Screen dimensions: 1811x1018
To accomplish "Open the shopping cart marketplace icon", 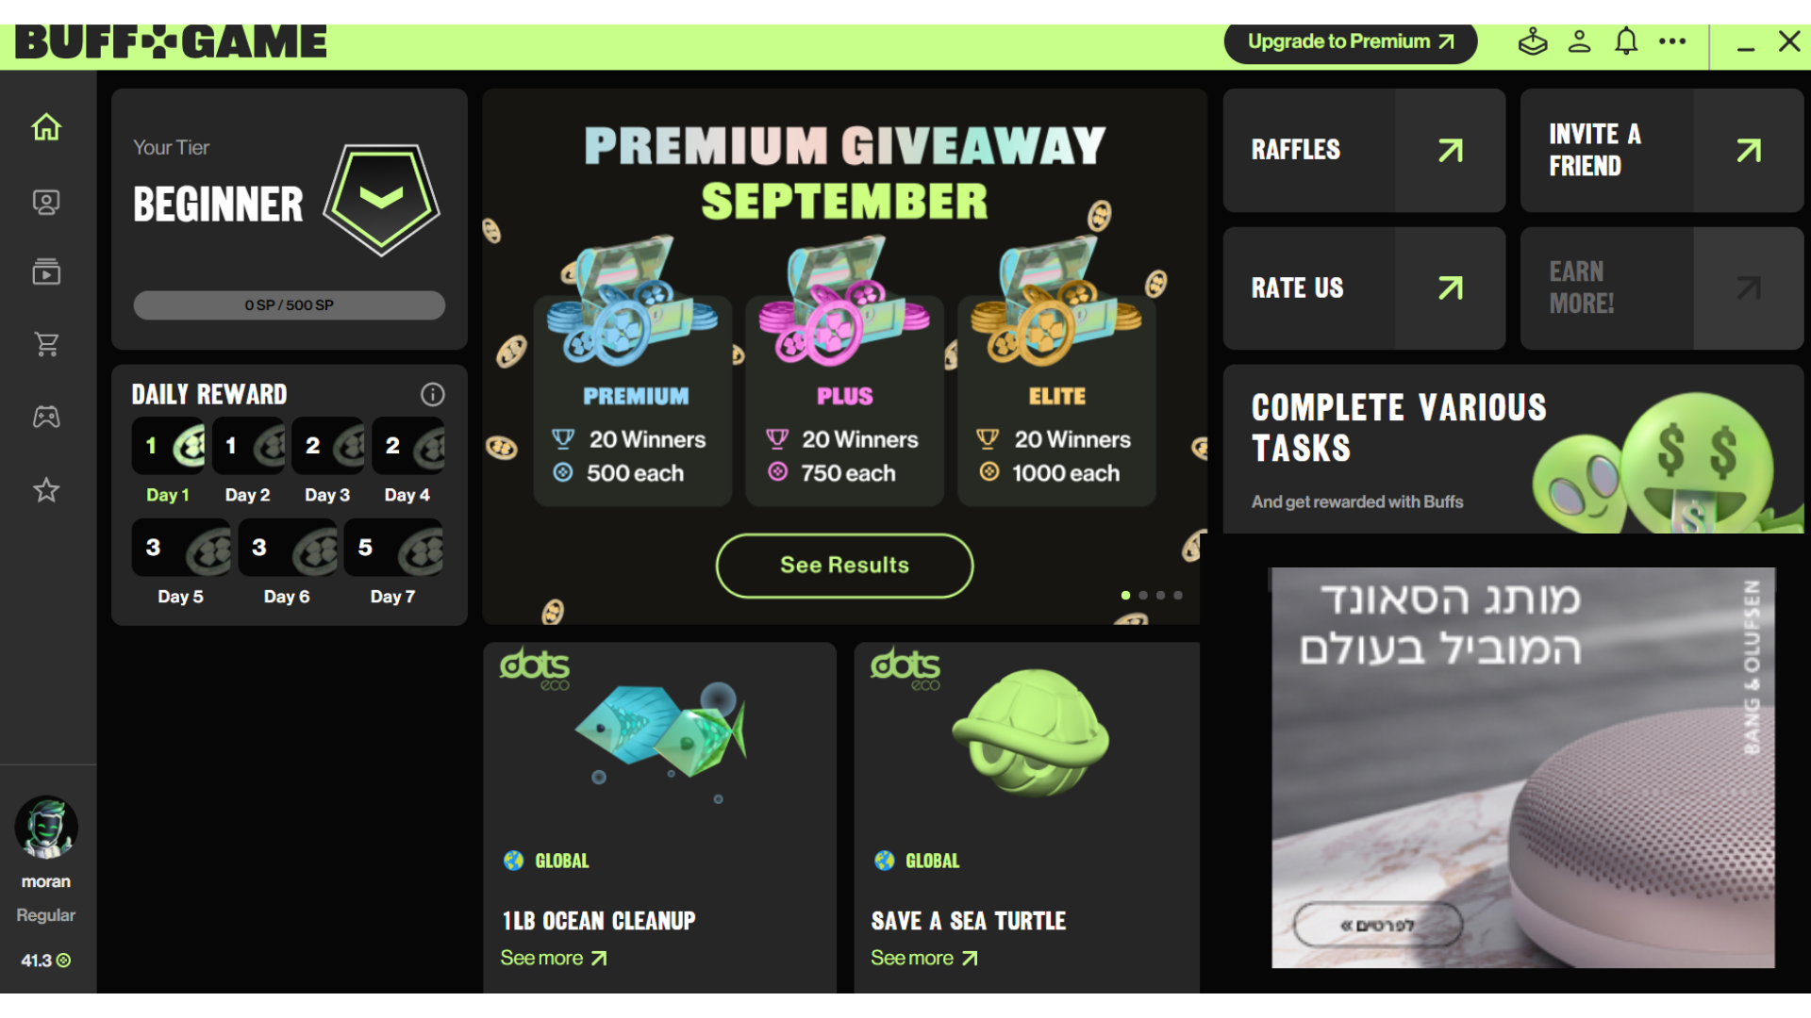I will 46,344.
